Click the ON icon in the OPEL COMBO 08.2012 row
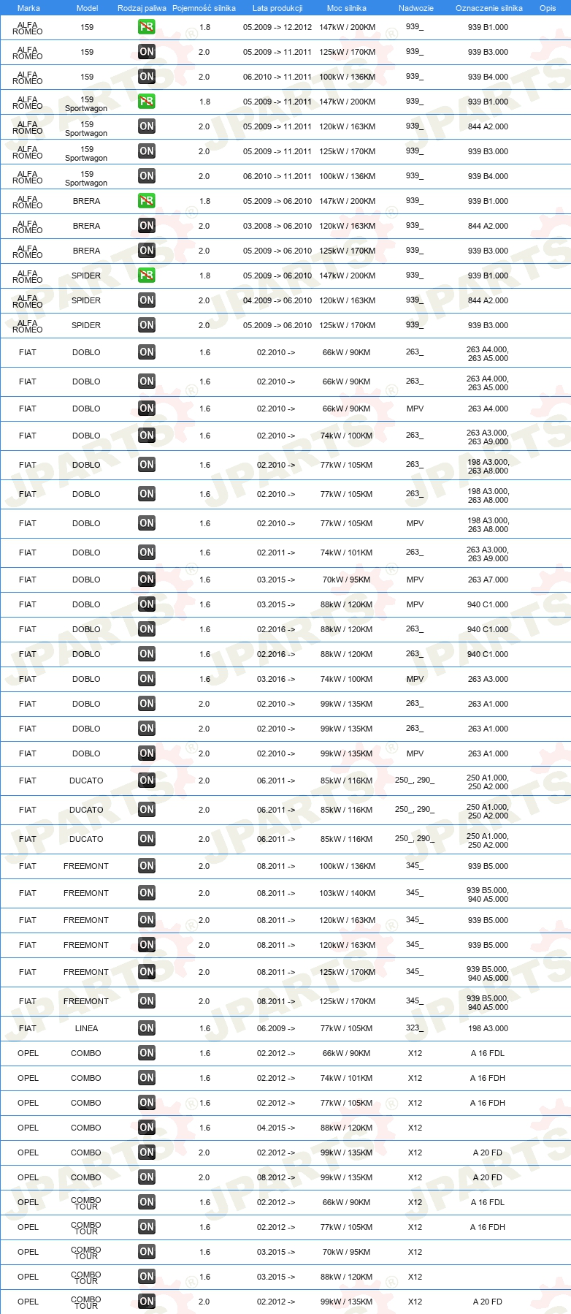The height and width of the screenshot is (1314, 571). click(147, 1177)
